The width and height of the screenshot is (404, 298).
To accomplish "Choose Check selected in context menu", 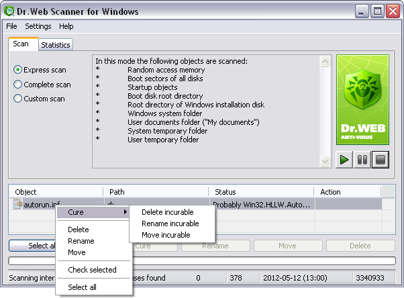I will [92, 270].
